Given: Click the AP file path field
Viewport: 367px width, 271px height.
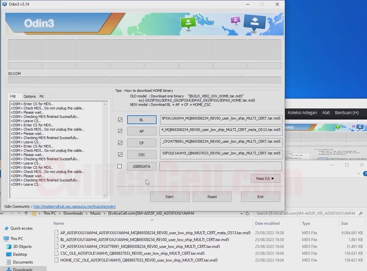Looking at the screenshot, I should point(221,131).
